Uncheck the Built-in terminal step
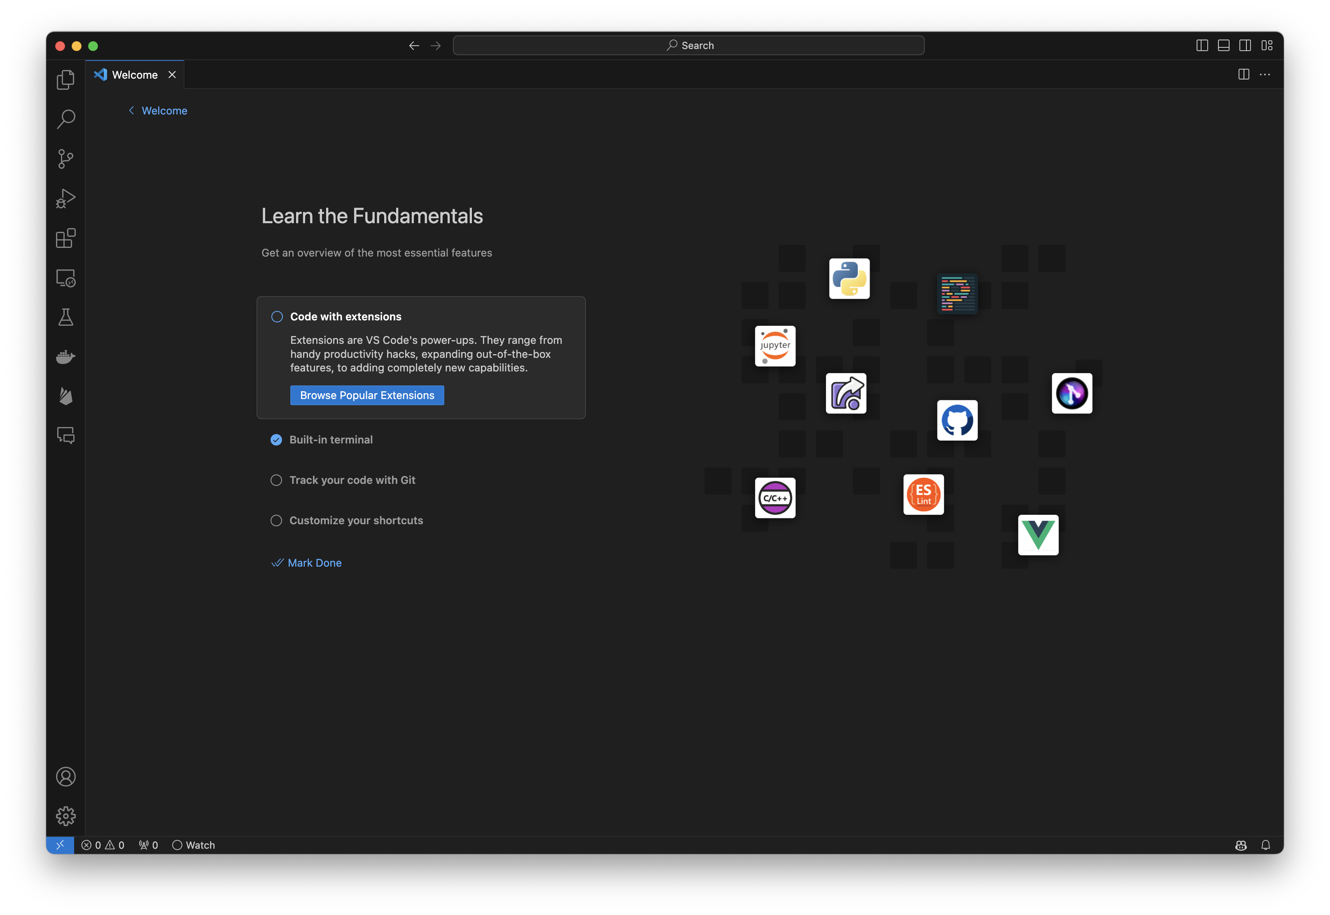This screenshot has height=915, width=1330. pos(276,440)
